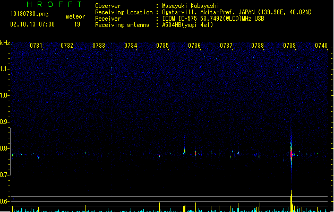Viewport: 334px width, 212px height.
Task: Click the Observer label
Action: [108, 6]
